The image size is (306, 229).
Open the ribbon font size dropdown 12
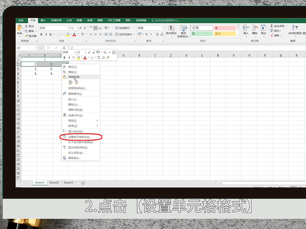tap(77, 28)
